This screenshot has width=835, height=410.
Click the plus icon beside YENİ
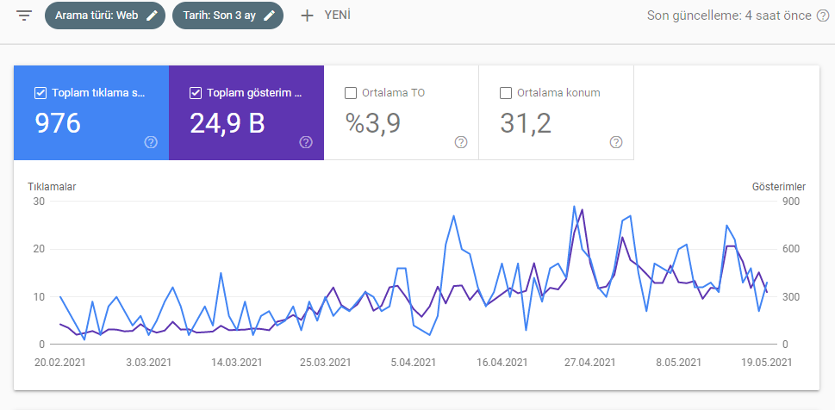[308, 16]
